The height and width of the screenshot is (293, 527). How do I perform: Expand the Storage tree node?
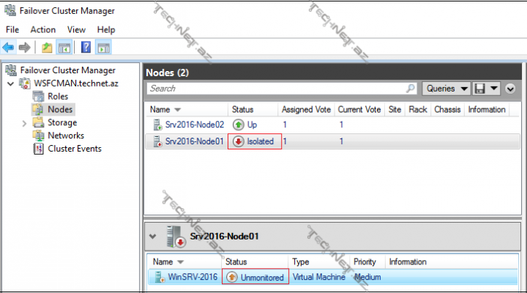pos(26,123)
